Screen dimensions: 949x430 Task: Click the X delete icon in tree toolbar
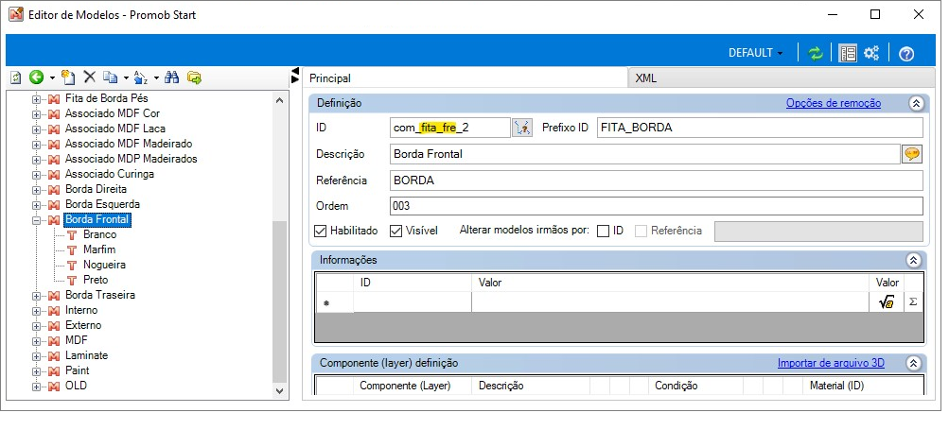(90, 77)
